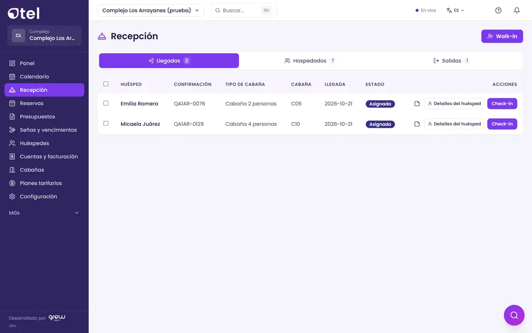Screen dimensions: 532x333
Task: Click confirmation QA1AR-0129
Action: pyautogui.click(x=189, y=124)
